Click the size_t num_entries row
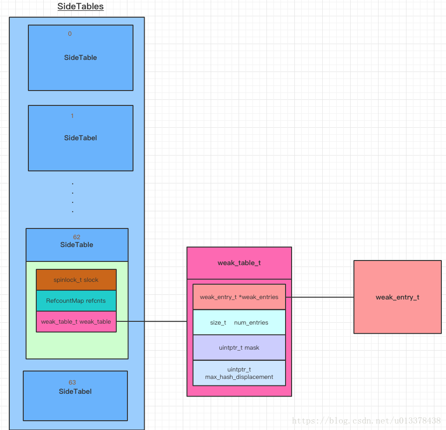The width and height of the screenshot is (446, 430). [239, 322]
